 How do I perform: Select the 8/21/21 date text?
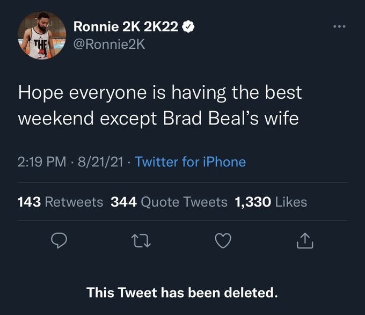coord(100,162)
